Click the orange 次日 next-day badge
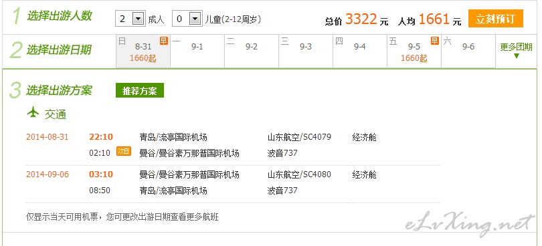 pos(124,151)
